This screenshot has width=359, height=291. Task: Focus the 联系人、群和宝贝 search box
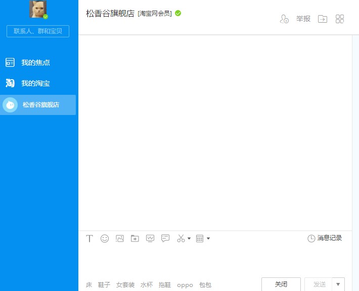point(38,31)
